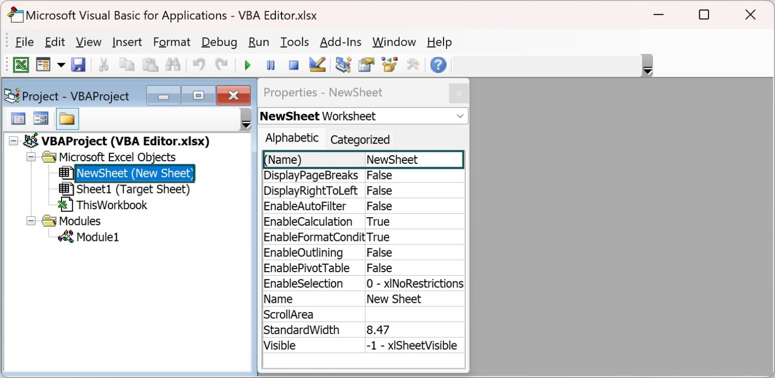Run macro with the green play icon
The height and width of the screenshot is (378, 775).
pos(247,65)
